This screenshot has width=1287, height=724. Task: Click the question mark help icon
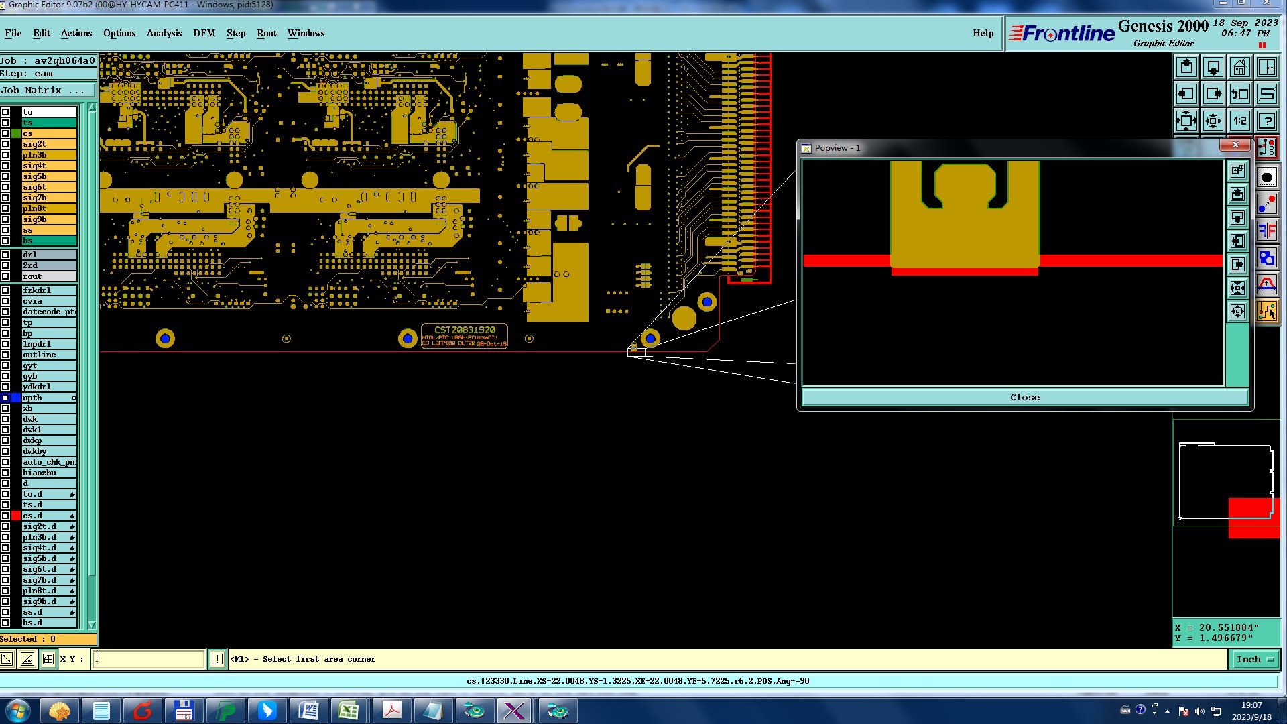tap(1266, 121)
